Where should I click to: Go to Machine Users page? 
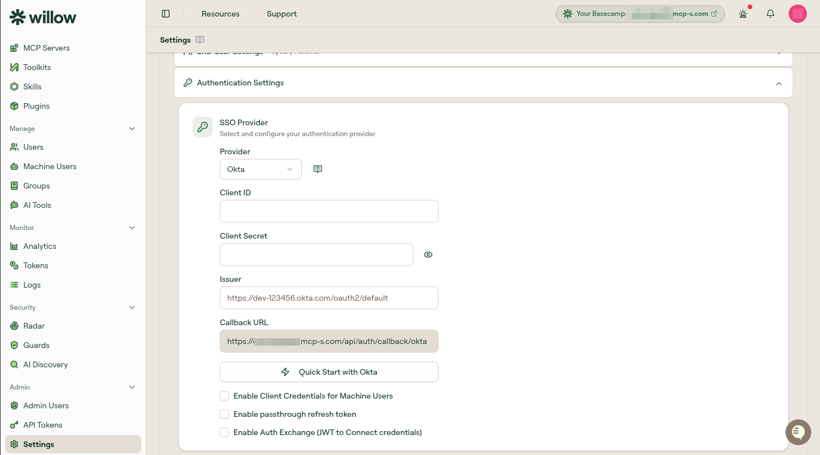tap(73, 166)
